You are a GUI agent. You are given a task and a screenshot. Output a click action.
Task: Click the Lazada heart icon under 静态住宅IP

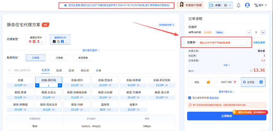38,41
